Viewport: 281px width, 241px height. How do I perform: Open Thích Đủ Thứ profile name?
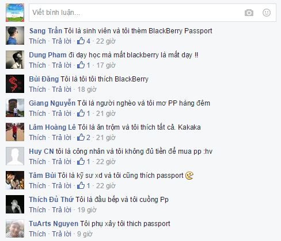coord(51,200)
